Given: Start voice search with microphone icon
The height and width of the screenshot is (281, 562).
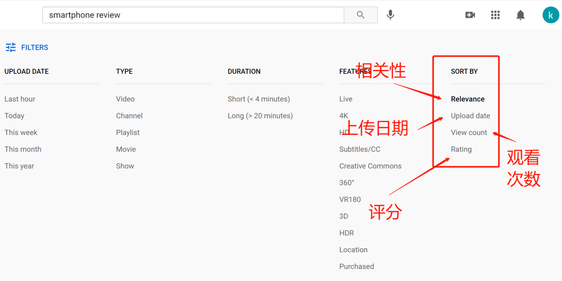Looking at the screenshot, I should [x=390, y=15].
